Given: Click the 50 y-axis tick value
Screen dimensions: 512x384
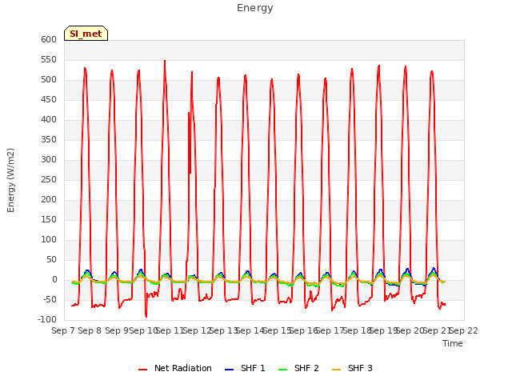Looking at the screenshot, I should pos(51,260).
